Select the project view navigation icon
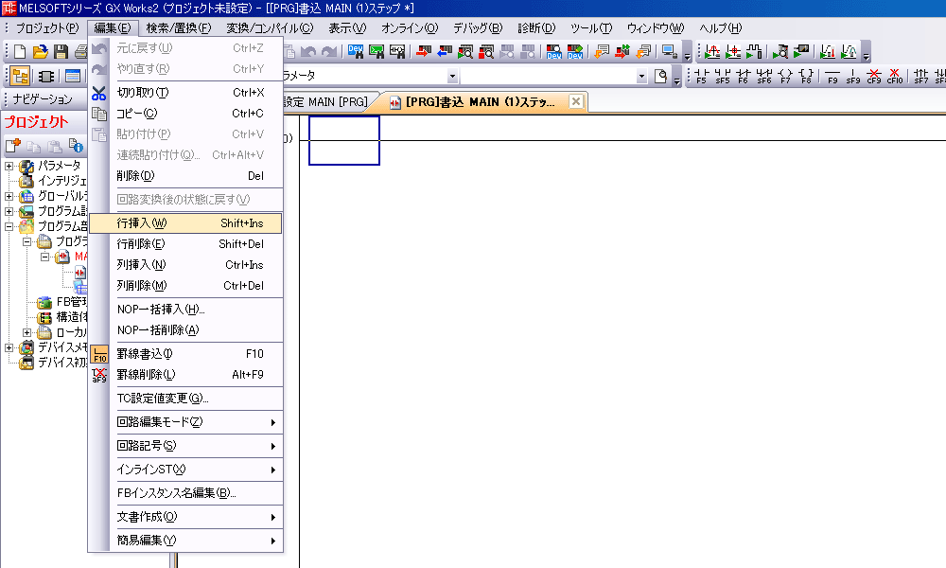 pos(19,76)
